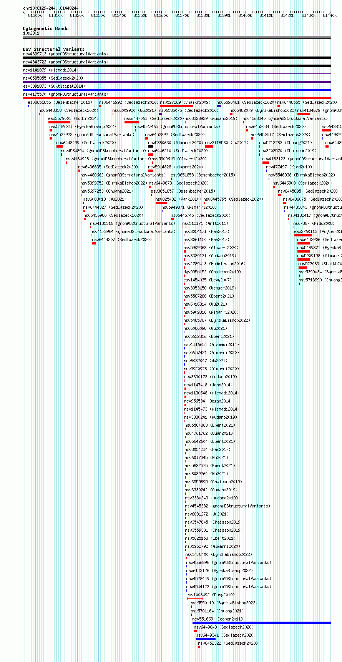Click nsv6452322 (Sedlazeck2020) label
Image resolution: width=342 pixels, height=662 pixels.
228,643
